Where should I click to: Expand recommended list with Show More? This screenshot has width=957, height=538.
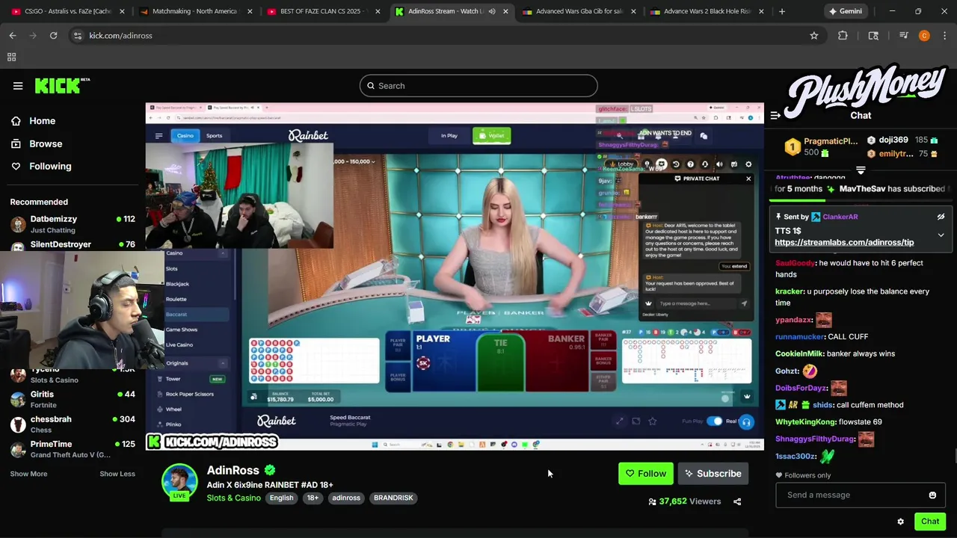28,474
